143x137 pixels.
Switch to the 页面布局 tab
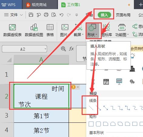pos(123,15)
